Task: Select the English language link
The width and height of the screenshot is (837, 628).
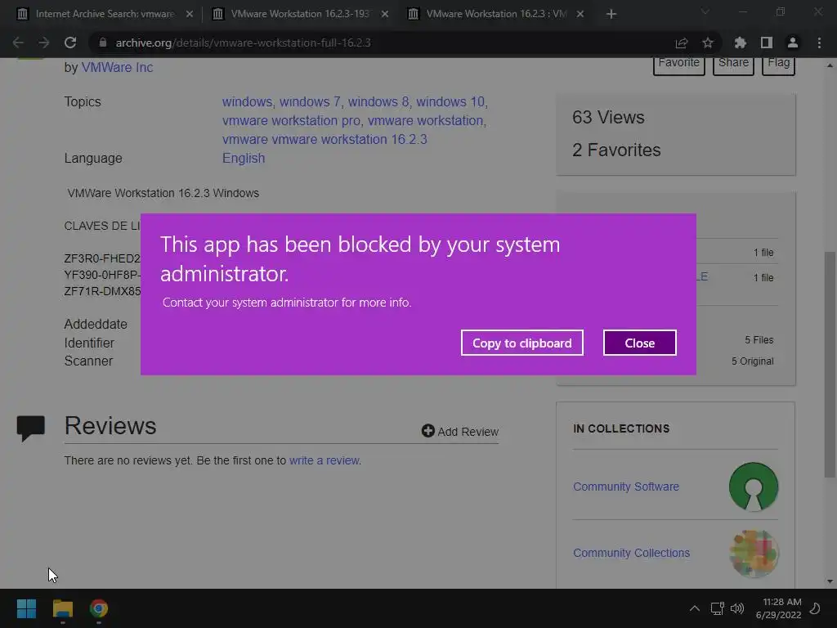Action: tap(244, 158)
